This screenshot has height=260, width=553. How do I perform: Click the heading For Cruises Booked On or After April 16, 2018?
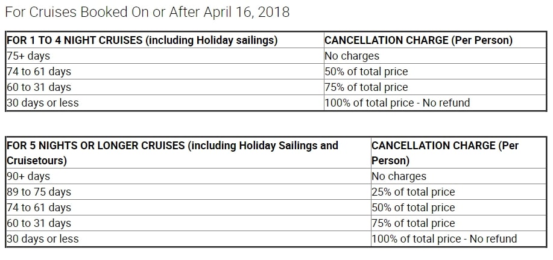(147, 12)
